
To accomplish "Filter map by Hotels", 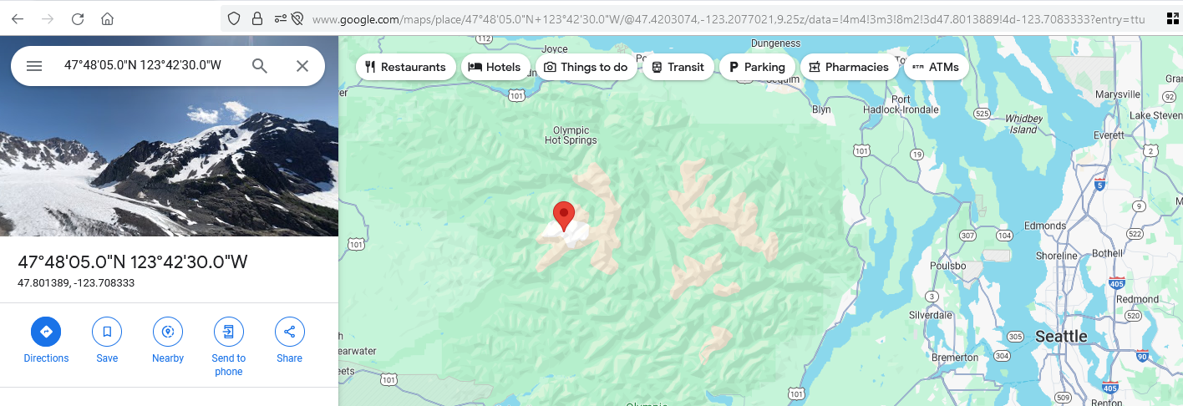I will 495,67.
